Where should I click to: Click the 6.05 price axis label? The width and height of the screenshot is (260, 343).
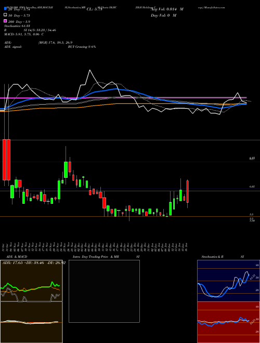[x=252, y=187]
